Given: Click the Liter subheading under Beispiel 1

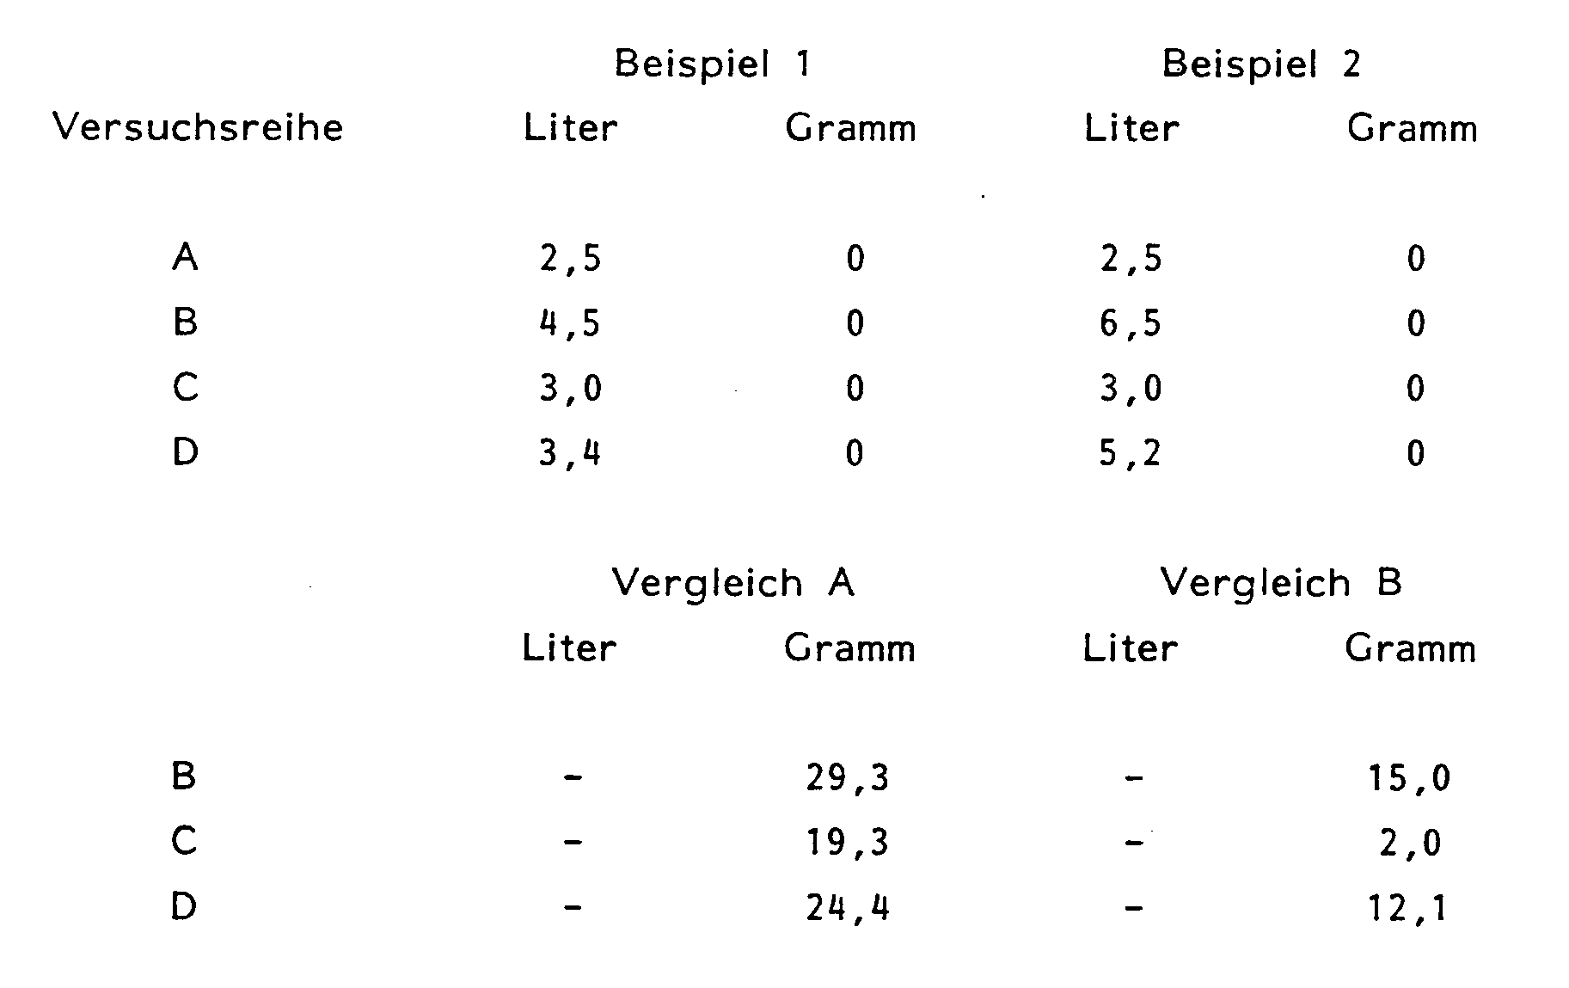Looking at the screenshot, I should point(571,129).
